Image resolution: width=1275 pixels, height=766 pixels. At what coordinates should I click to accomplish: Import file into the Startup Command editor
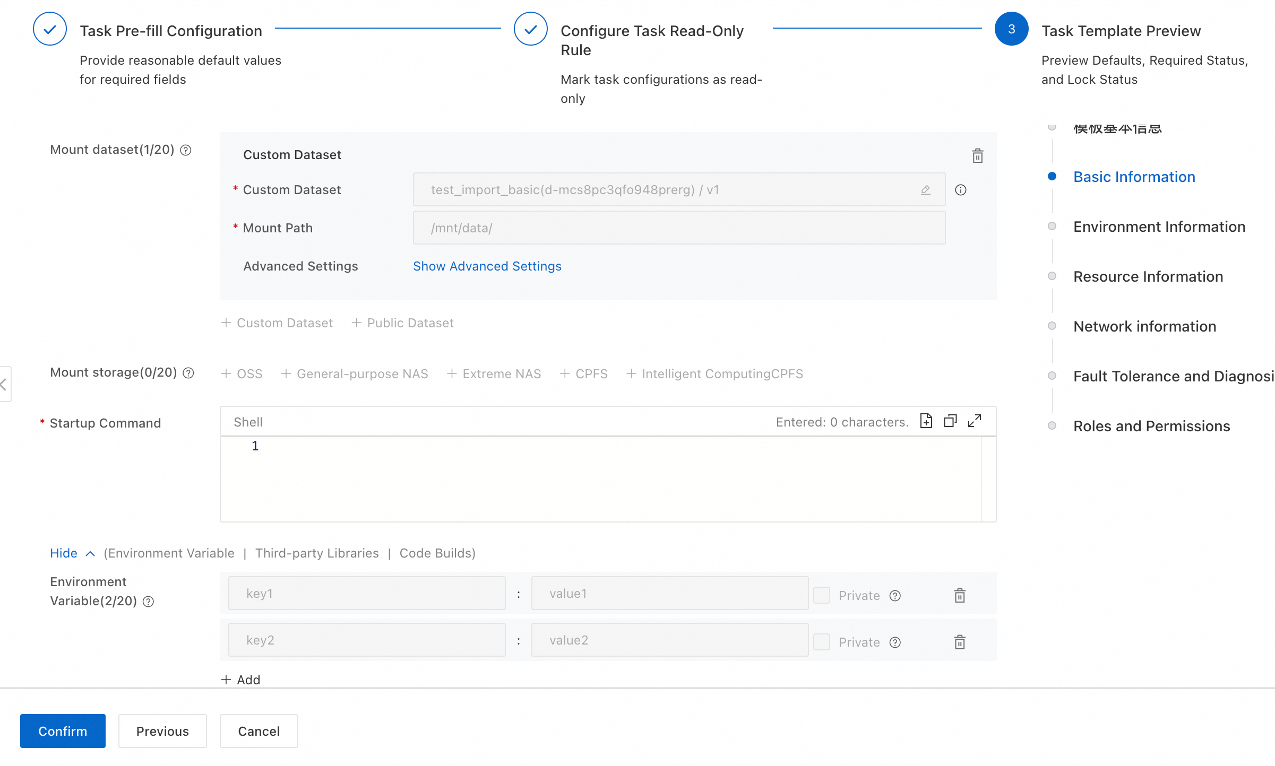click(x=926, y=421)
